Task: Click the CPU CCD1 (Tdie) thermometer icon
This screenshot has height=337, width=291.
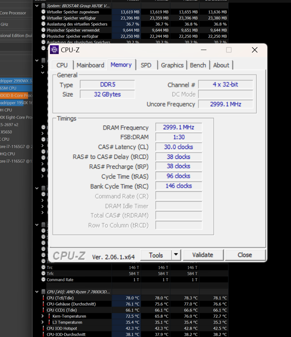Action: point(43,310)
